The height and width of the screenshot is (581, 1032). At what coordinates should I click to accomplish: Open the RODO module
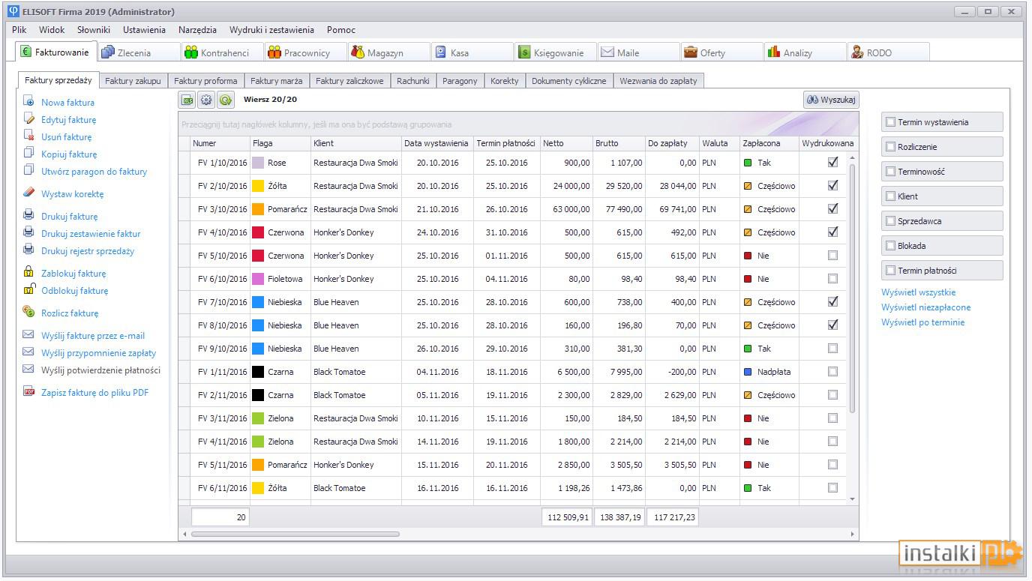[x=888, y=52]
